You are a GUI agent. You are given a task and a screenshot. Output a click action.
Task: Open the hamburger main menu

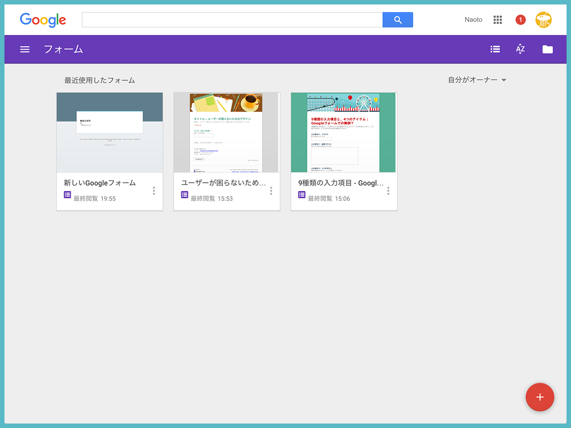[x=25, y=50]
